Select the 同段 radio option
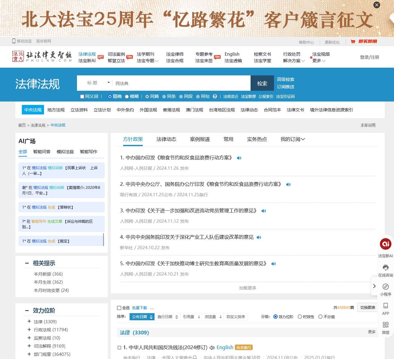This screenshot has width=394, height=359. 181,97
